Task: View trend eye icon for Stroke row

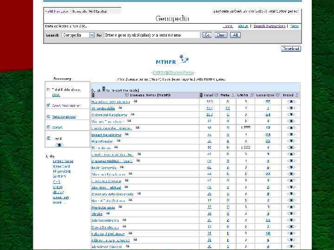Action: click(x=291, y=213)
